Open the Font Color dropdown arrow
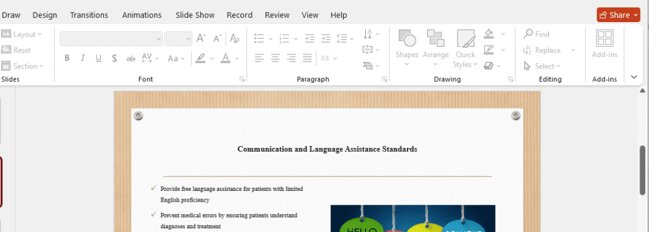Viewport: 649px width, 232px height. point(237,59)
